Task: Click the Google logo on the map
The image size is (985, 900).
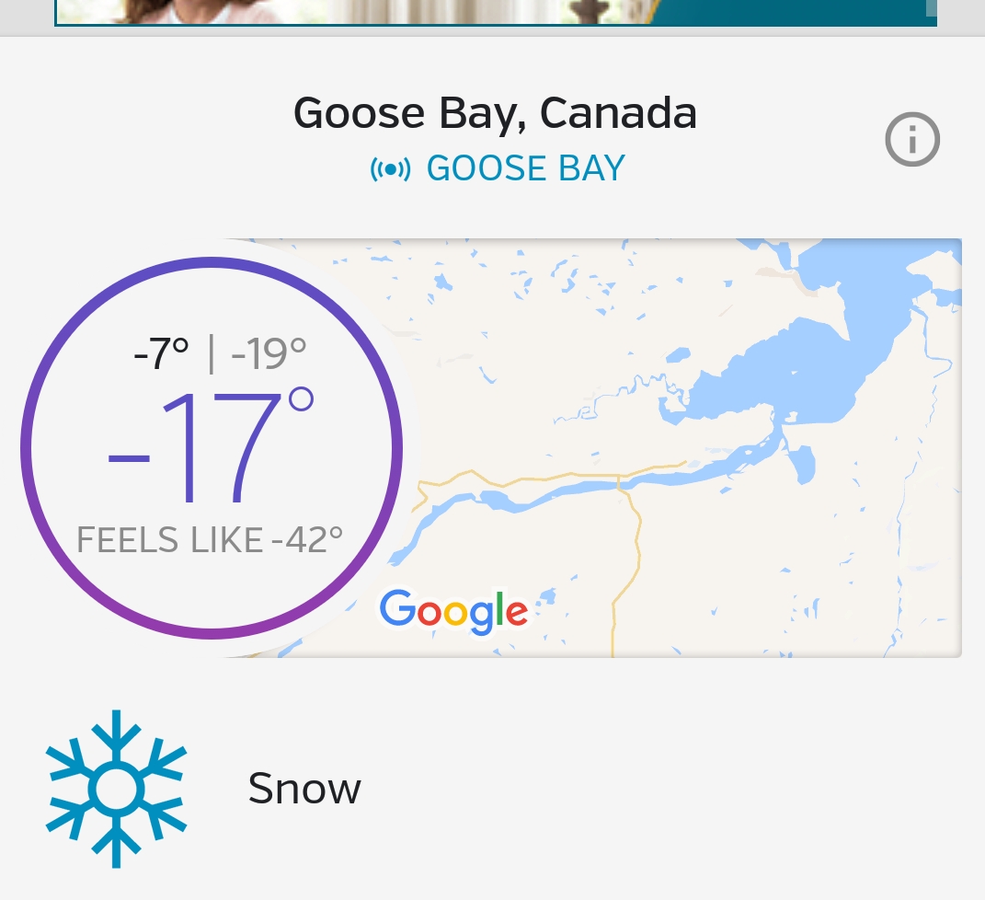Action: point(453,611)
